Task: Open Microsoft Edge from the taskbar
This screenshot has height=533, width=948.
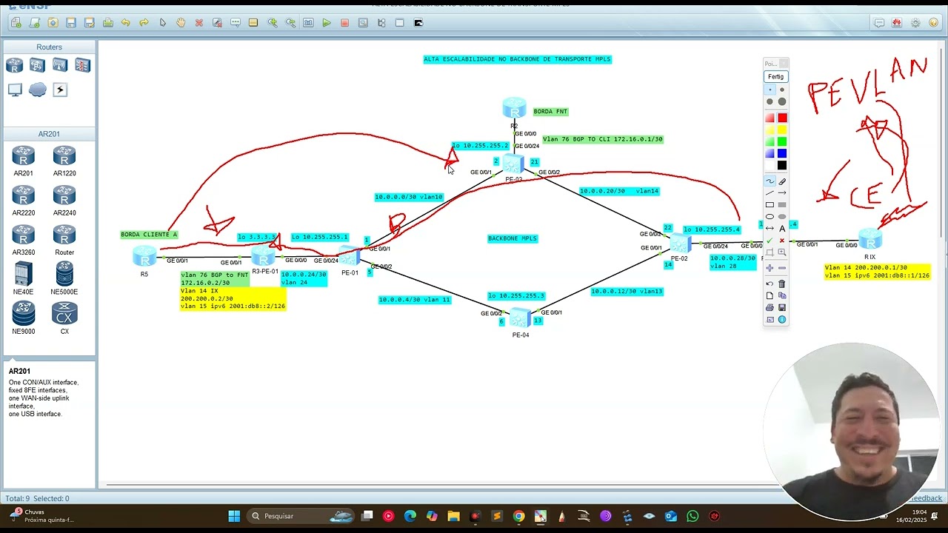Action: click(410, 516)
